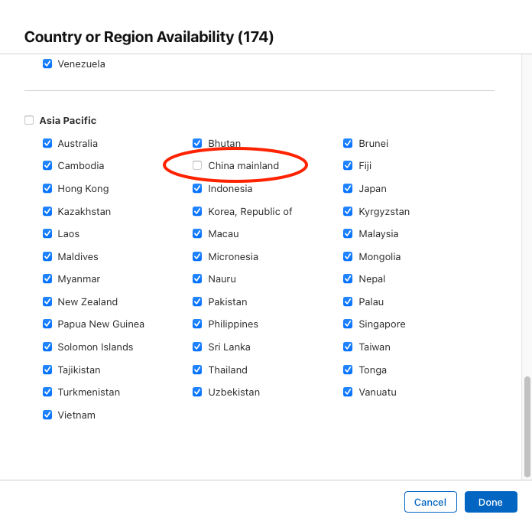Click the vertical scrollbar thumb
532x521 pixels.
[527, 425]
